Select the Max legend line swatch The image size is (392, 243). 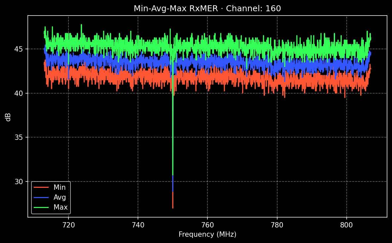click(41, 207)
